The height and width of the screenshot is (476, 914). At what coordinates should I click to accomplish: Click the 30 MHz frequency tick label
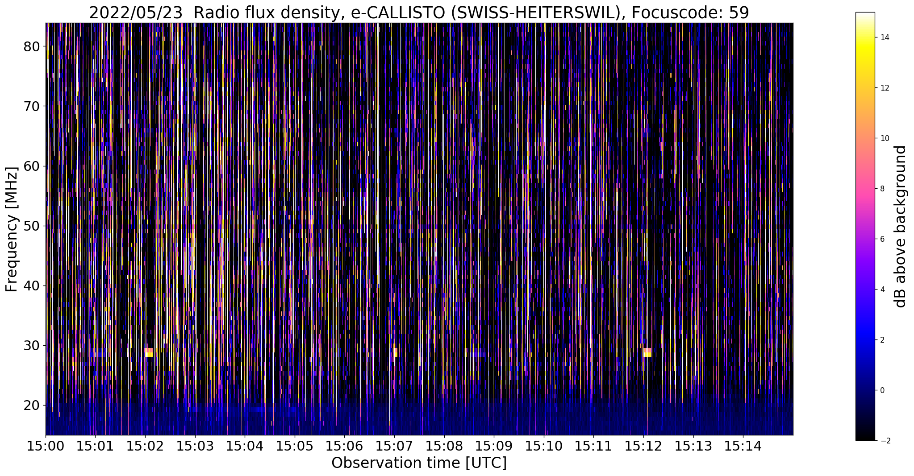point(32,345)
